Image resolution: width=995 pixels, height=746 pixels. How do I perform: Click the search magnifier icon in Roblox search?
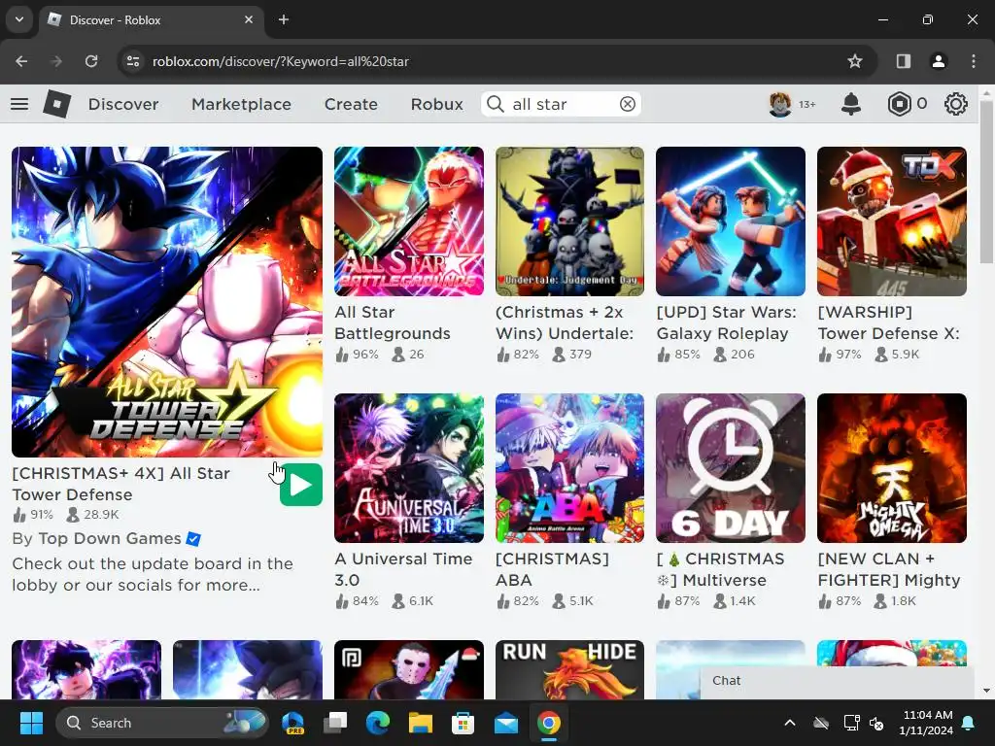(x=495, y=104)
